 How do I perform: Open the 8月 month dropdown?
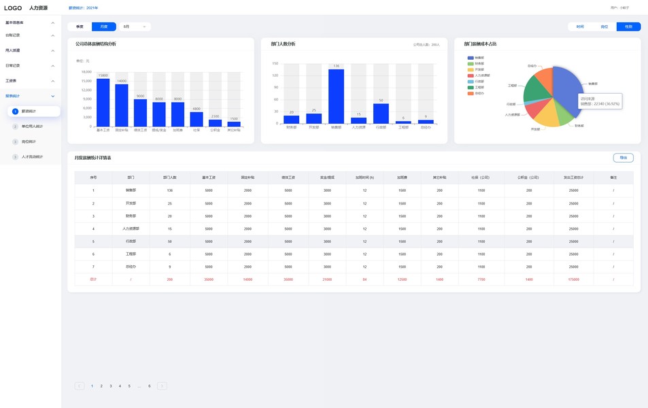tap(135, 27)
